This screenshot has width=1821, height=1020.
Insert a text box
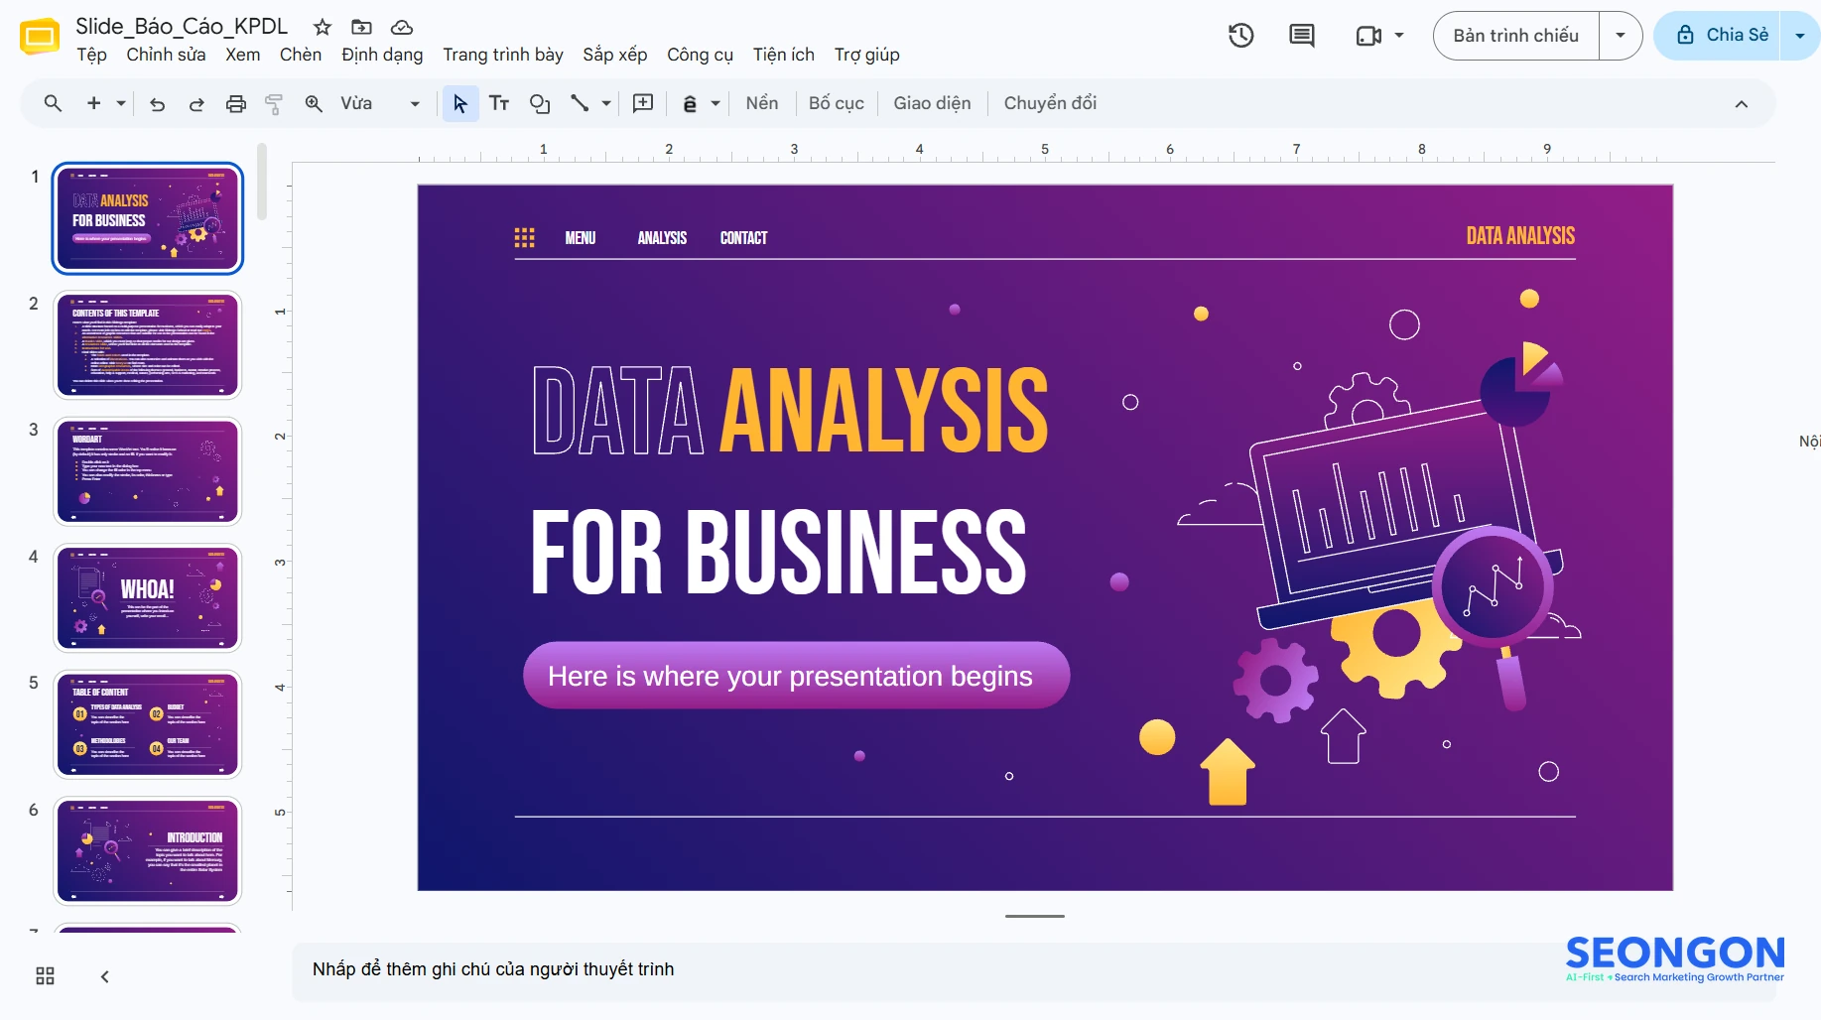pyautogui.click(x=499, y=103)
